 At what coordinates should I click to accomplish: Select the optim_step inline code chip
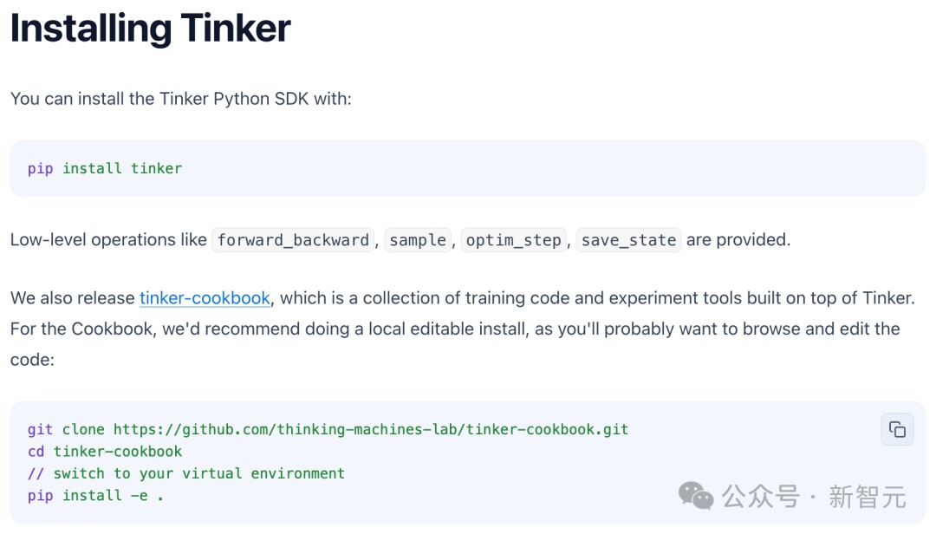513,240
